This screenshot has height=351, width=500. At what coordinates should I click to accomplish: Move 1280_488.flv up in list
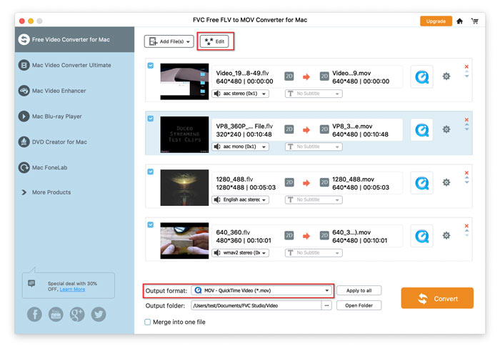[466, 178]
